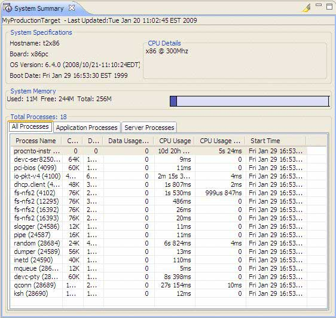This screenshot has width=336, height=318.
Task: Close the System Summary view tab
Action: 72,8
